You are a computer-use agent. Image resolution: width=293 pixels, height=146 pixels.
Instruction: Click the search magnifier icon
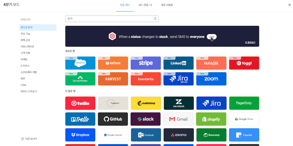[155, 19]
